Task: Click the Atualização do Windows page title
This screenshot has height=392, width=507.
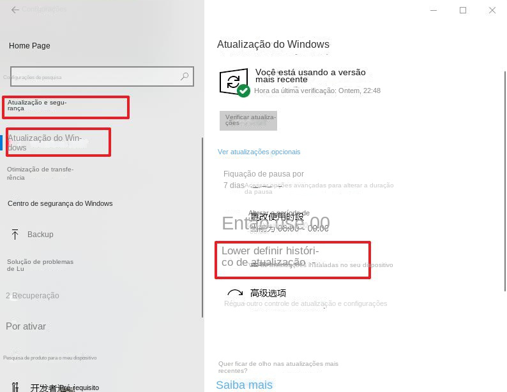Action: pos(273,44)
